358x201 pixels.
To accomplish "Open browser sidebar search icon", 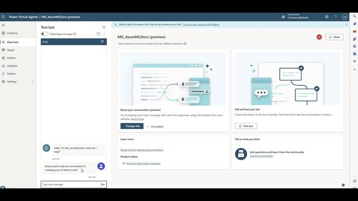I will 354,16.
